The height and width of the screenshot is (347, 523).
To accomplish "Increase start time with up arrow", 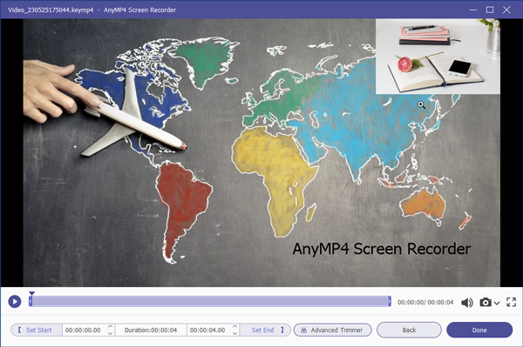I will coord(111,327).
